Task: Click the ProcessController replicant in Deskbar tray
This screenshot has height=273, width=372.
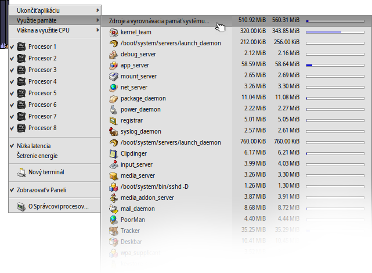Action: point(4,24)
